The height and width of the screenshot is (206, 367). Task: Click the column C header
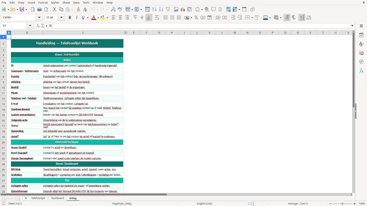pos(83,33)
